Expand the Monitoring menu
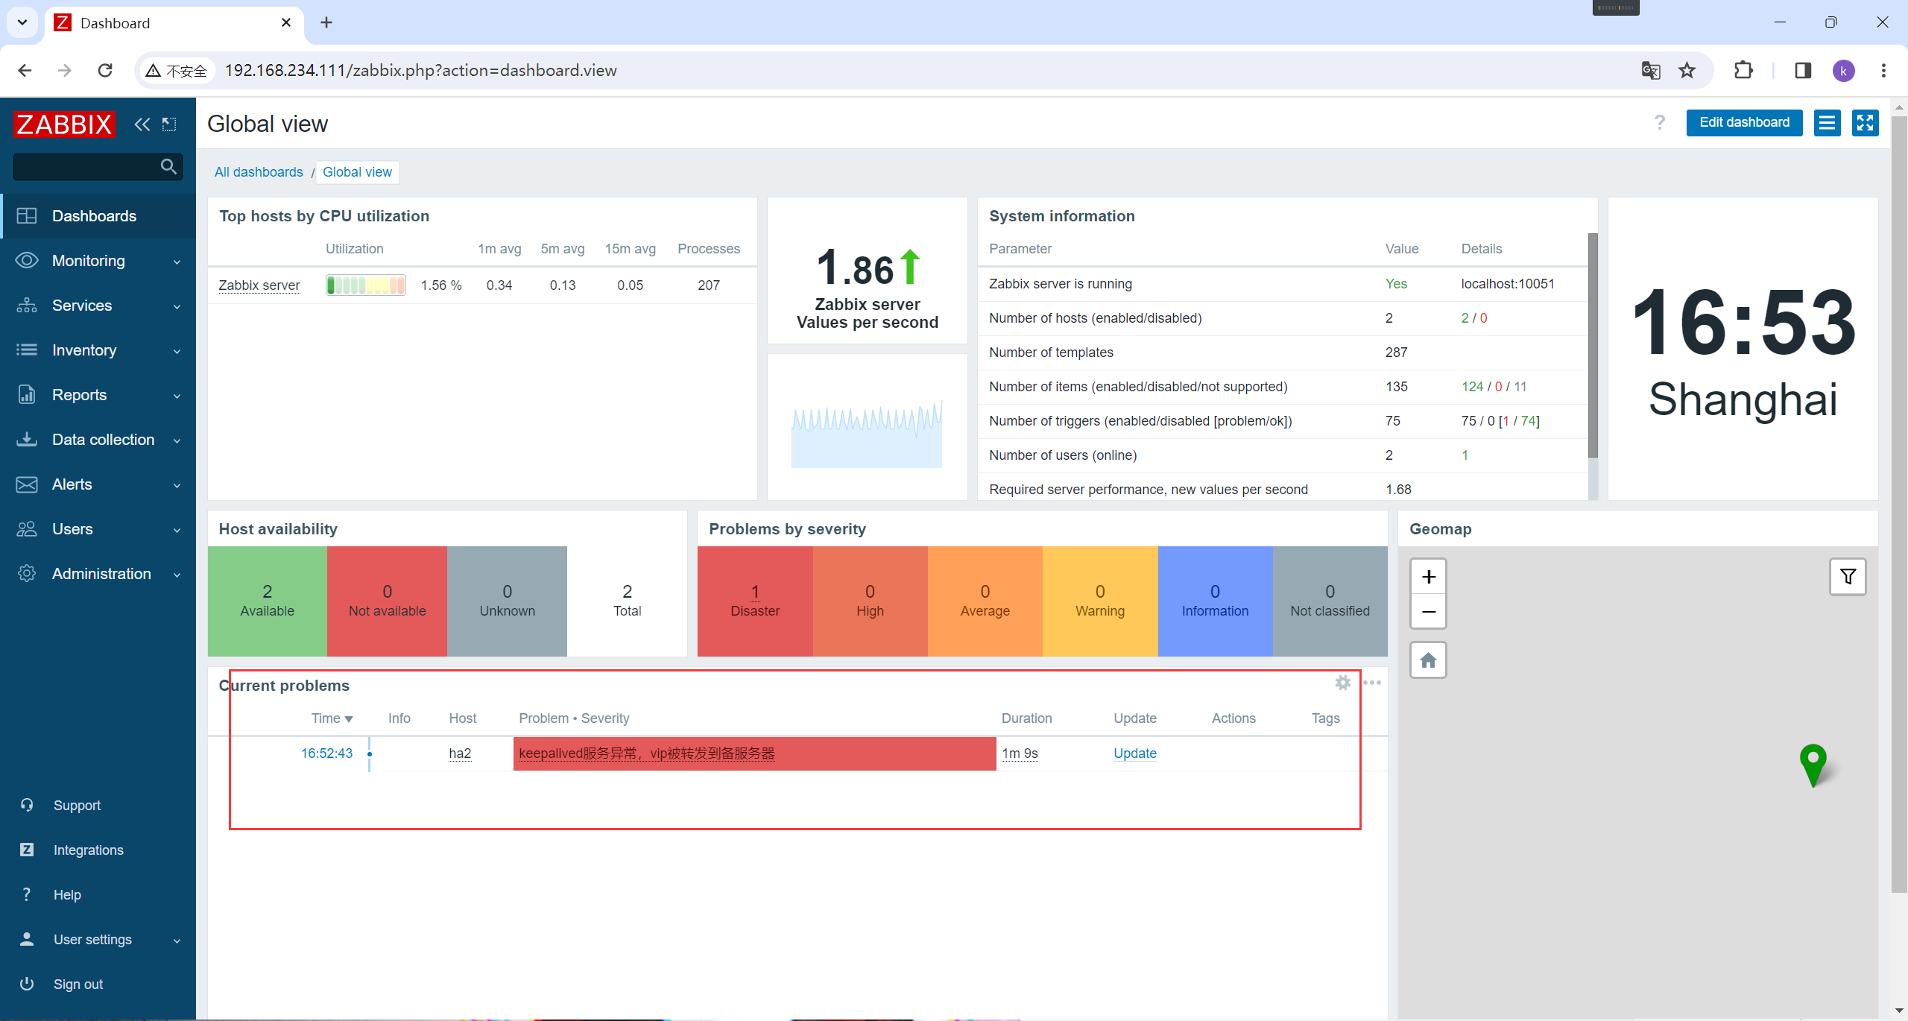 (x=98, y=261)
